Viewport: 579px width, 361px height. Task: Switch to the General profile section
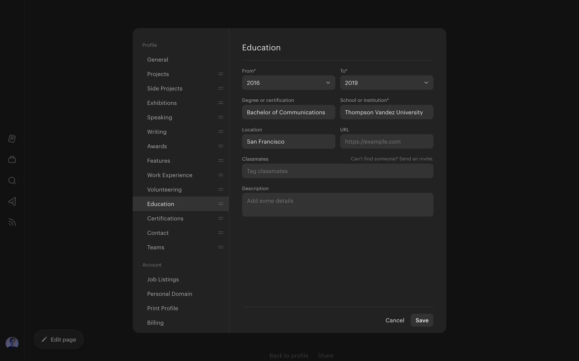pos(158,60)
